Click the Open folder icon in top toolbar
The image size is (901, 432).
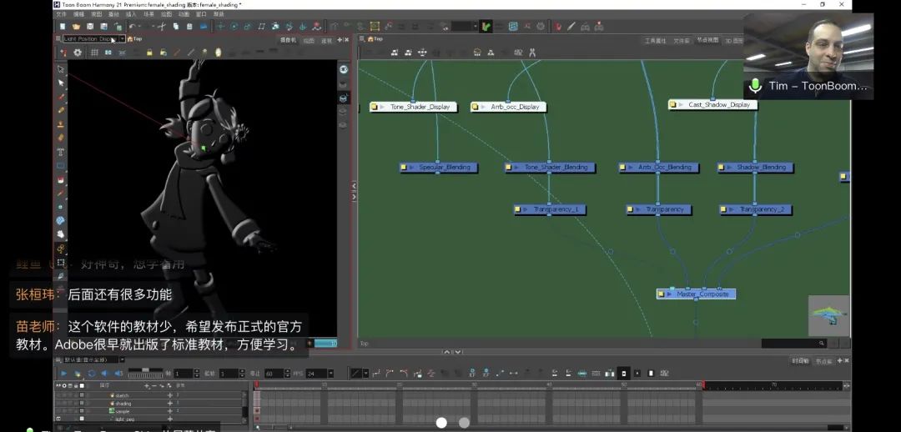tap(76, 27)
